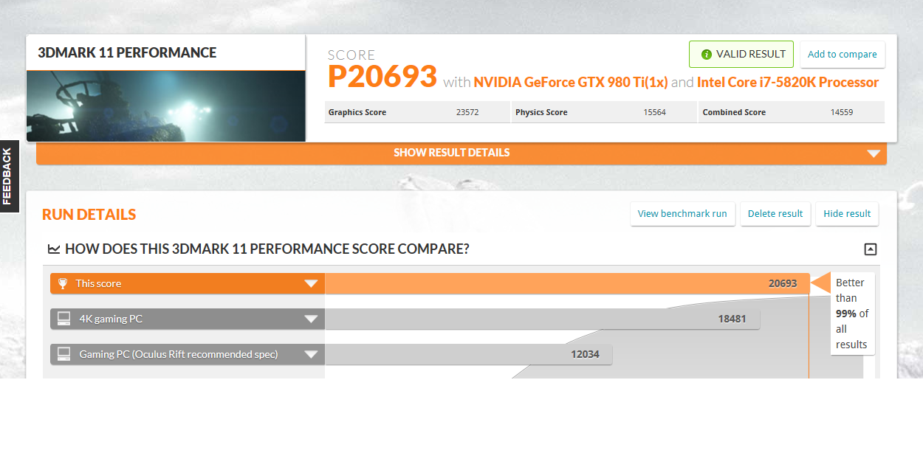This screenshot has height=453, width=923.
Task: Click the monitor icon beside 4K gaming PC
Action: click(x=63, y=318)
